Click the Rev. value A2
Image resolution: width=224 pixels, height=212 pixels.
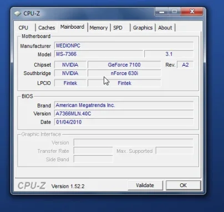(185, 65)
